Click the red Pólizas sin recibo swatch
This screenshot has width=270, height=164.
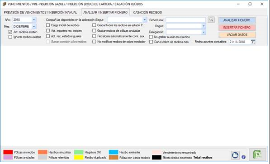[x=8, y=152]
